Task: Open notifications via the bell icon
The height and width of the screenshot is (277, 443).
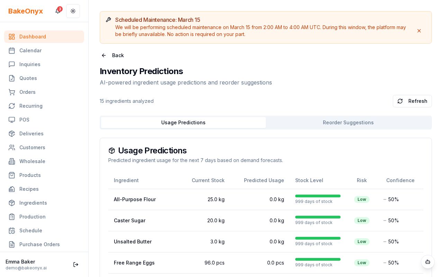Action: click(x=57, y=11)
